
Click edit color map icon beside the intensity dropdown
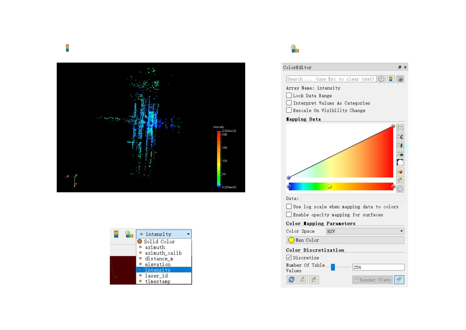point(129,234)
